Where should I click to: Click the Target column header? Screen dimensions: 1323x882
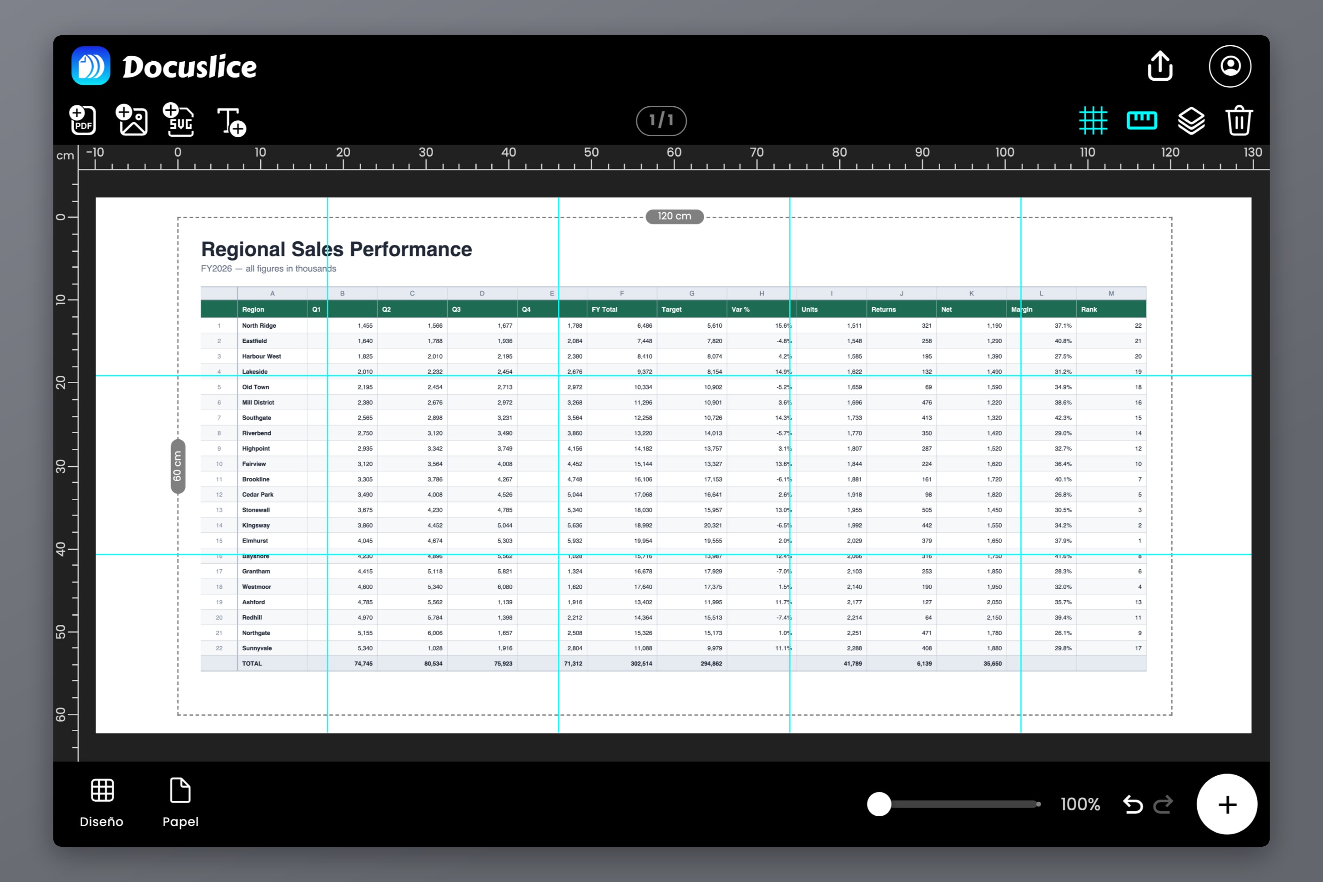click(671, 310)
